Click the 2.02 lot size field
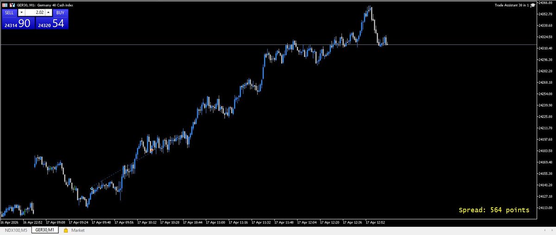The height and width of the screenshot is (235, 556). 35,12
